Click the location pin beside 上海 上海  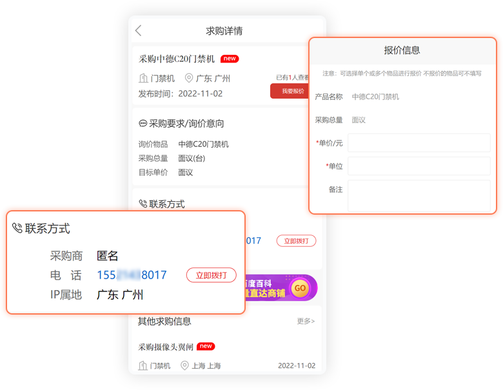coord(184,366)
